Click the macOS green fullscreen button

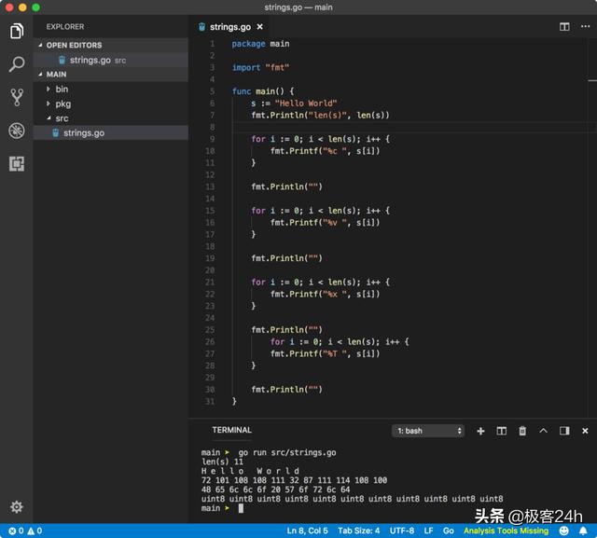35,7
